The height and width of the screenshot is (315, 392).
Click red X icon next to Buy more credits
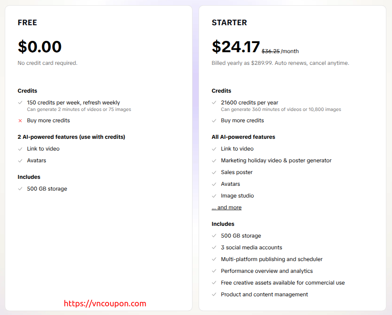[x=20, y=121]
